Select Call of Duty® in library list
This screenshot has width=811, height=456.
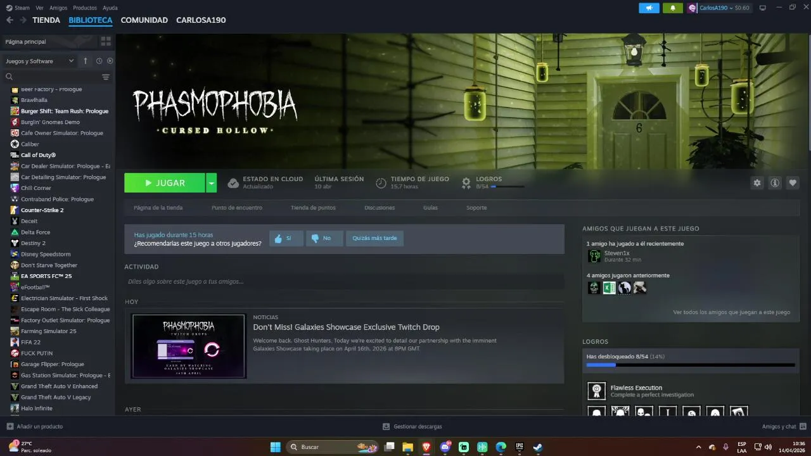point(38,155)
